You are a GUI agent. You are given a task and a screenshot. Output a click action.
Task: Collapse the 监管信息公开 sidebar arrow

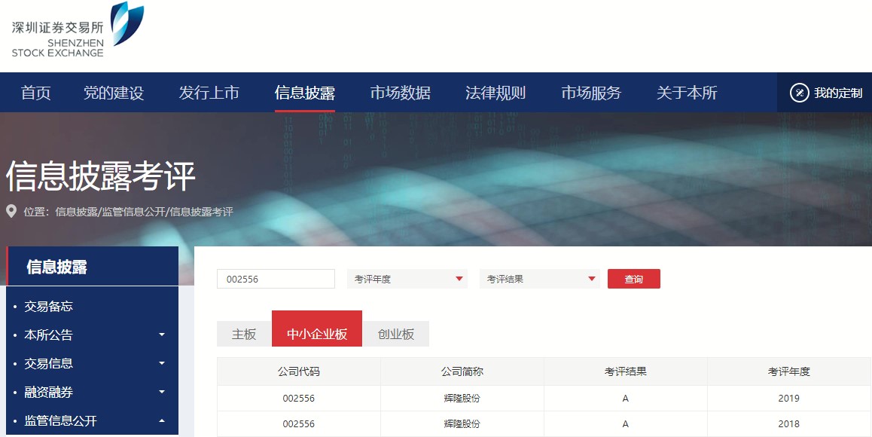click(x=162, y=420)
